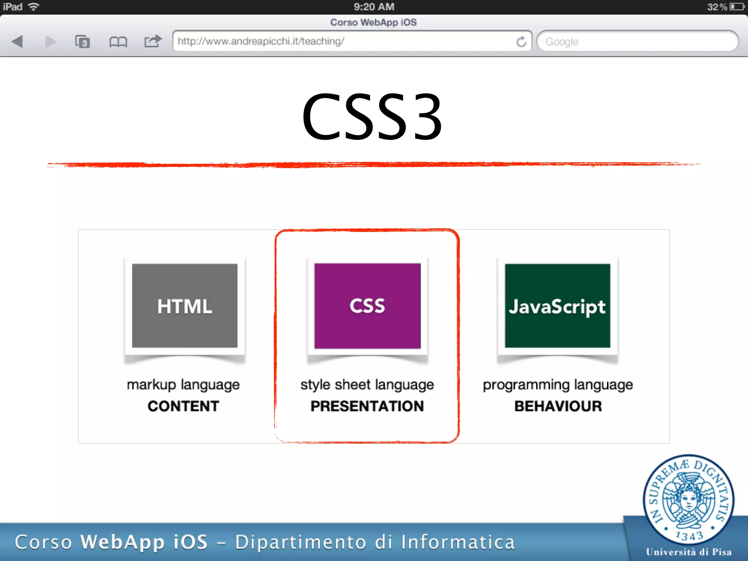
Task: Tap the share action icon
Action: coord(153,41)
